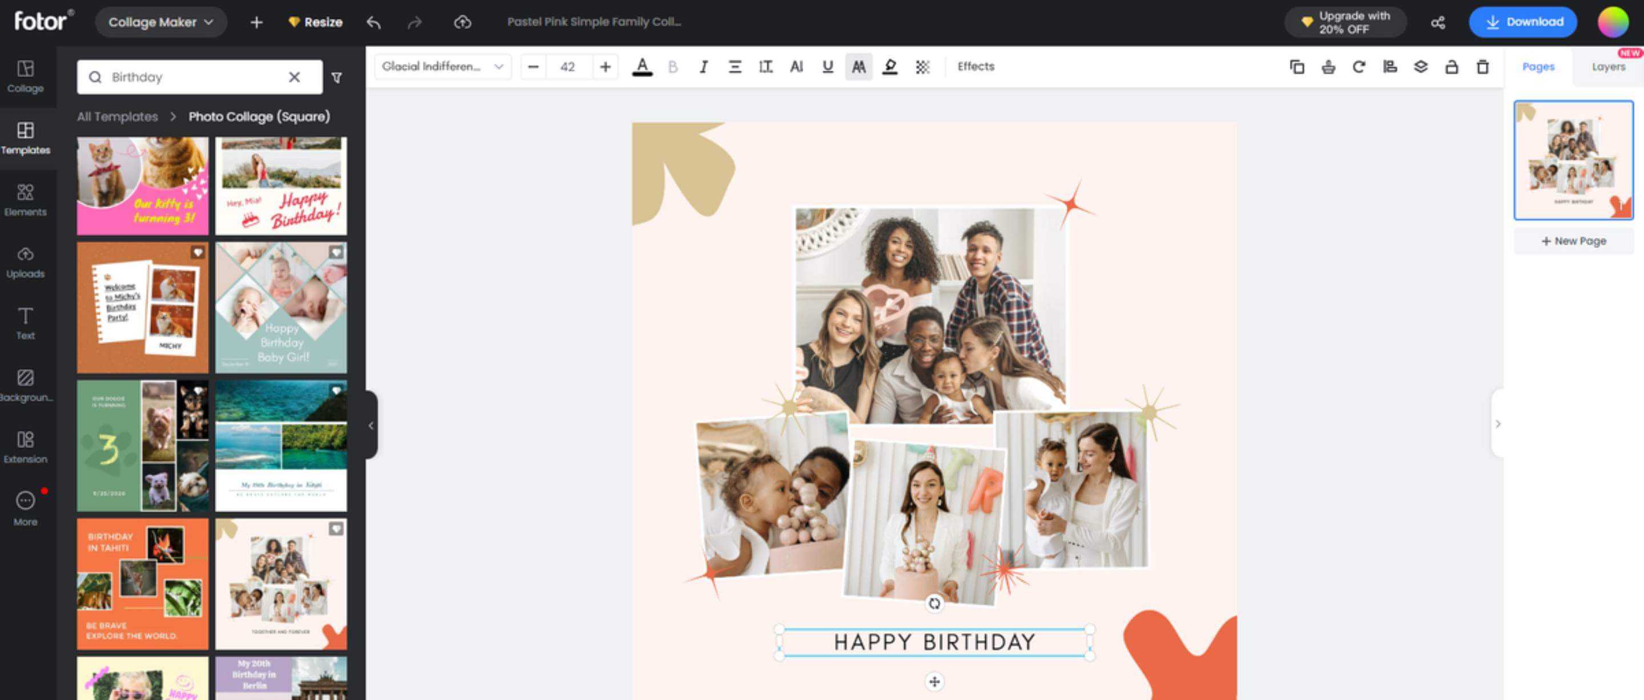
Task: Duplicate the selected element
Action: [x=1296, y=66]
